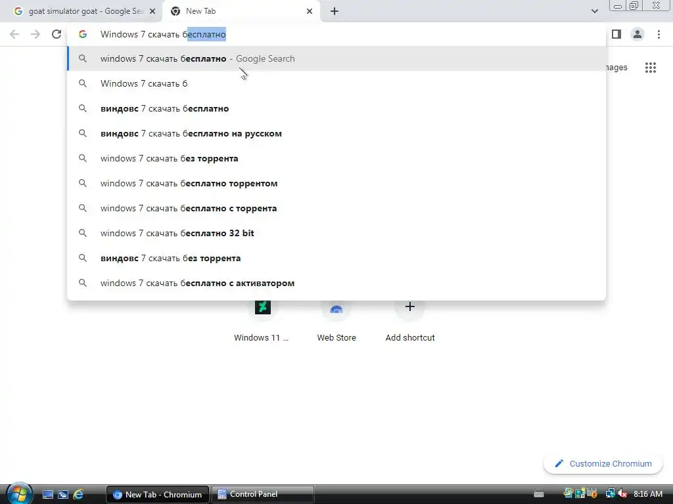Click the muted volume tray icon
Screen dimensions: 673x504
click(x=622, y=494)
